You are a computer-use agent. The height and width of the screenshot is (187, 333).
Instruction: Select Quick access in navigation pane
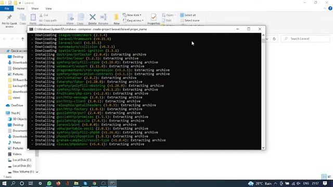point(17,51)
